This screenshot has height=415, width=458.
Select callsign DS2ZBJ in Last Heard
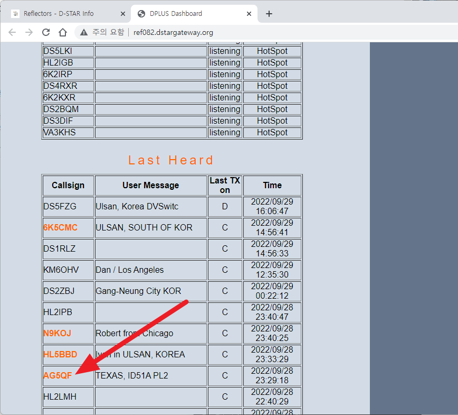(x=59, y=291)
